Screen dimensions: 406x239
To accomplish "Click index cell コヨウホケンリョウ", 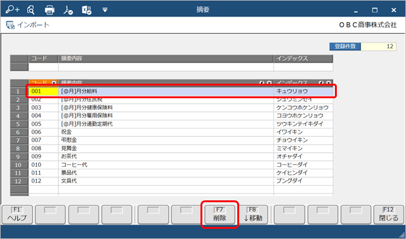I will (x=303, y=115).
